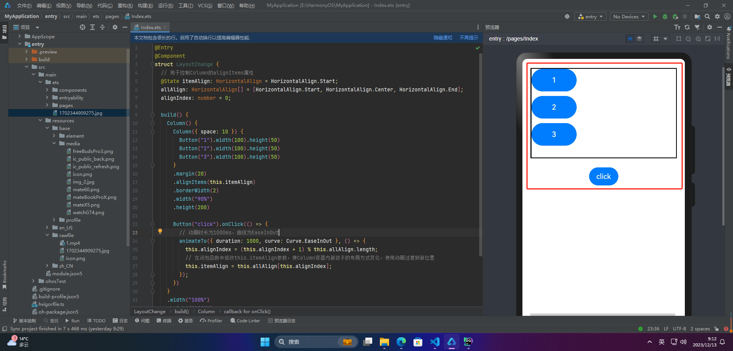Select opened file target icon in project panel
Image resolution: width=733 pixels, height=351 pixels.
[83, 27]
